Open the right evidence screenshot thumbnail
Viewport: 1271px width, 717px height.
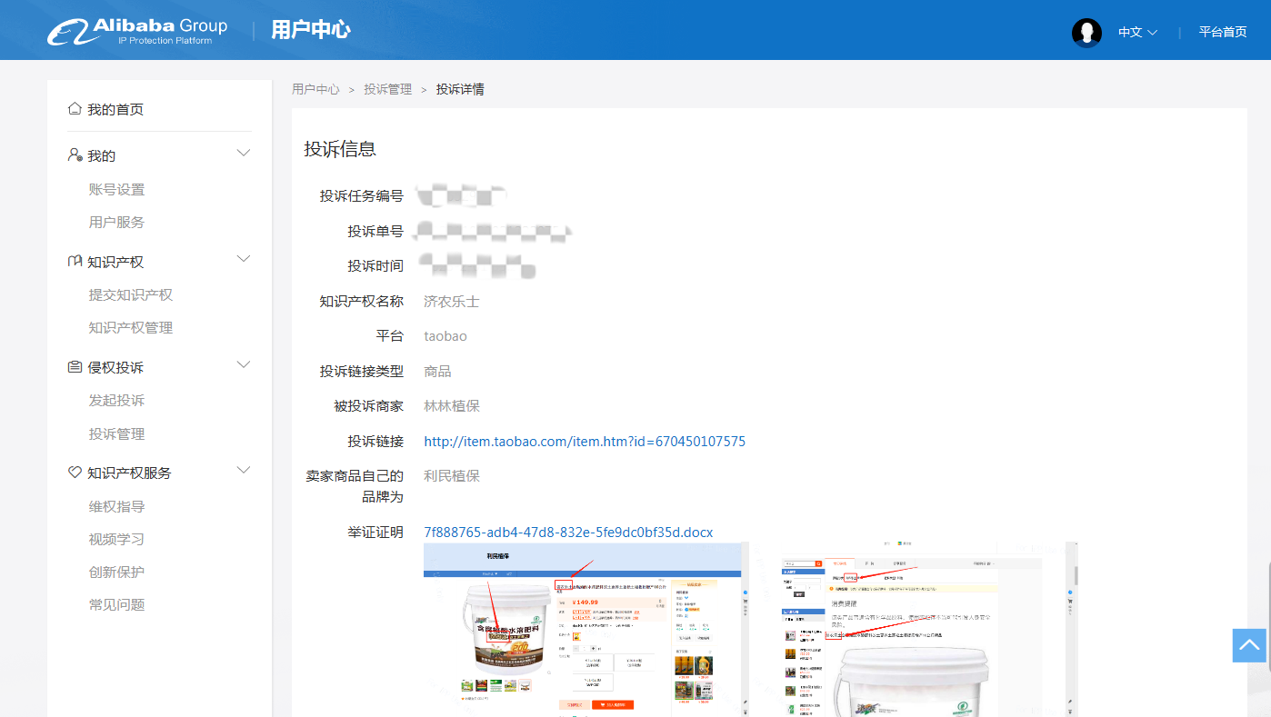pos(915,630)
